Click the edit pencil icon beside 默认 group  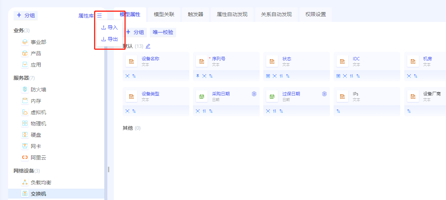(148, 46)
